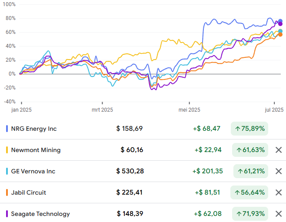Open the Newmont Mining stock name
The image size is (286, 222).
(x=36, y=150)
